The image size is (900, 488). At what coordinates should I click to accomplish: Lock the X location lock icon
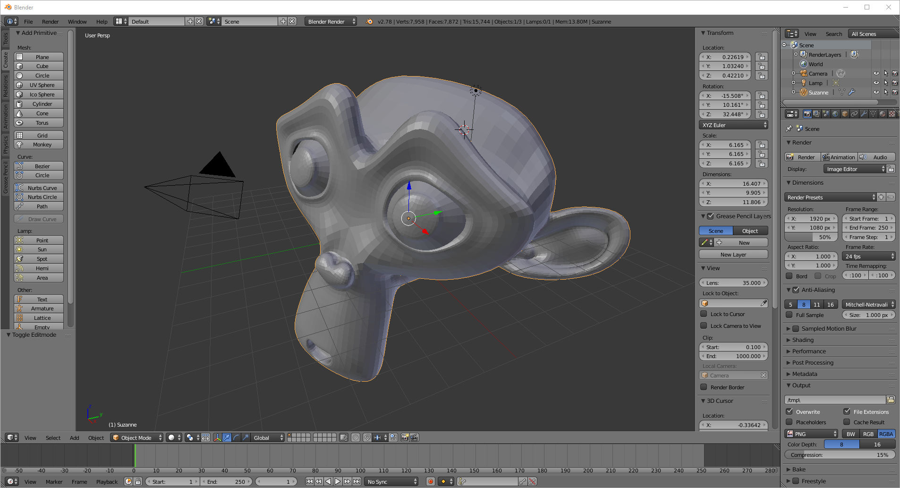(761, 57)
